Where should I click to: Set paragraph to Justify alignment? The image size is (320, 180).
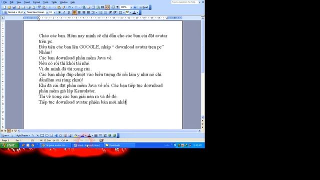pos(88,12)
